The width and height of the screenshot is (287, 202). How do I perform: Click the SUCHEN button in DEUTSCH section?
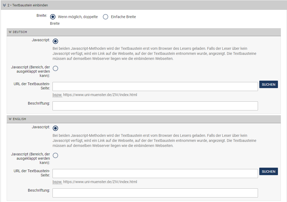pyautogui.click(x=268, y=84)
